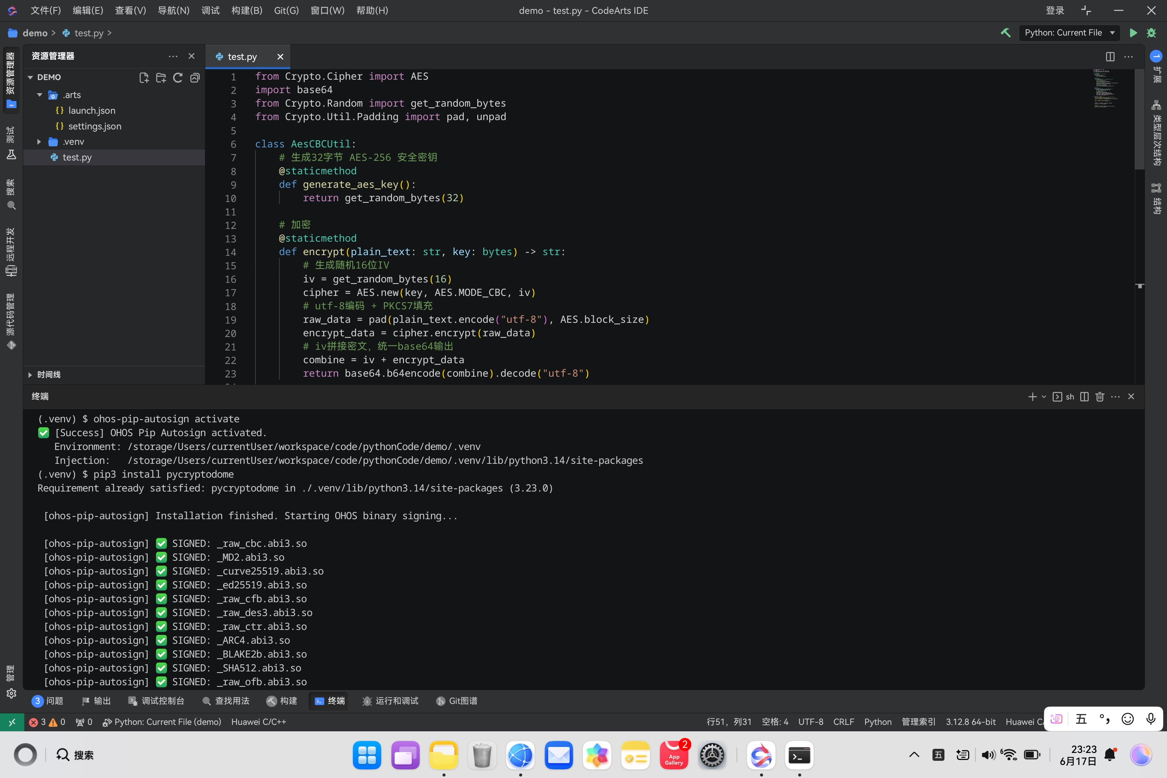Open Explorer view in activity bar
1167x778 pixels.
(x=11, y=80)
